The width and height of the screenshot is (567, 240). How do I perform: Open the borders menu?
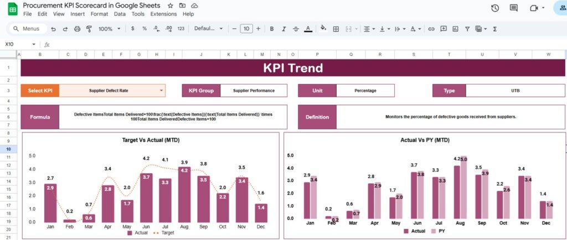pyautogui.click(x=336, y=29)
